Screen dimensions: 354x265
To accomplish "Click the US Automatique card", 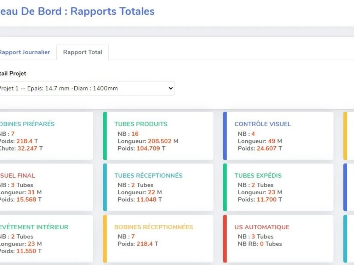I will click(278, 239).
